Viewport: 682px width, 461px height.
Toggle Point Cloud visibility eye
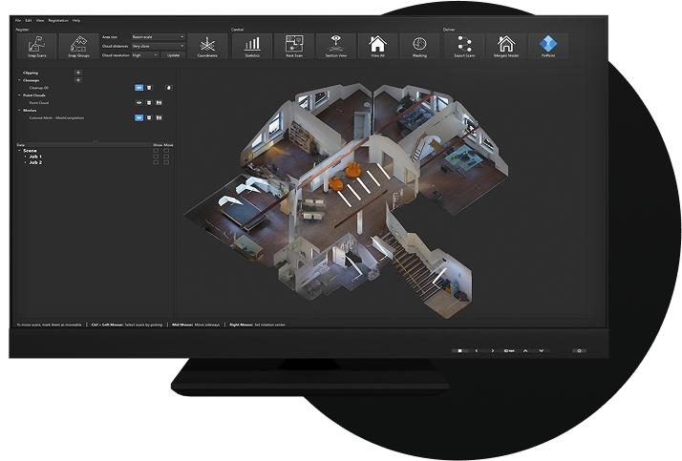coord(139,102)
